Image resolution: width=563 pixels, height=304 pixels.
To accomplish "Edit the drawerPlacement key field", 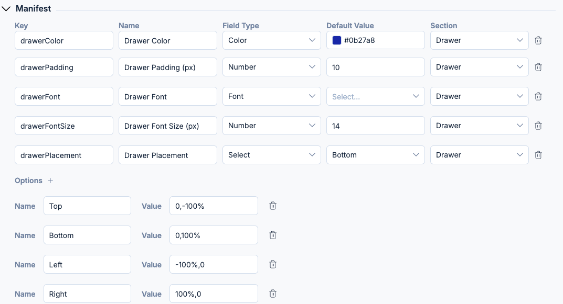I will (64, 155).
